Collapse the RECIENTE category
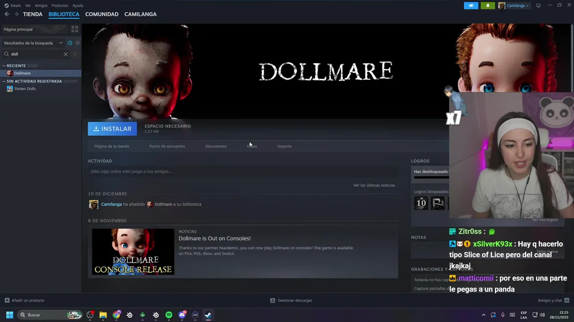 [x=4, y=66]
